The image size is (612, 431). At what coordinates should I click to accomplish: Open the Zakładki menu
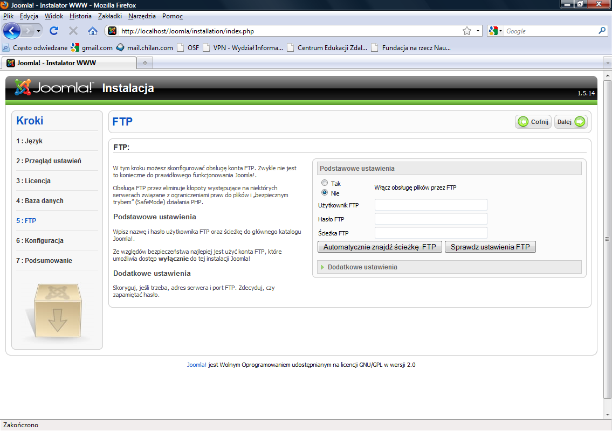point(109,16)
